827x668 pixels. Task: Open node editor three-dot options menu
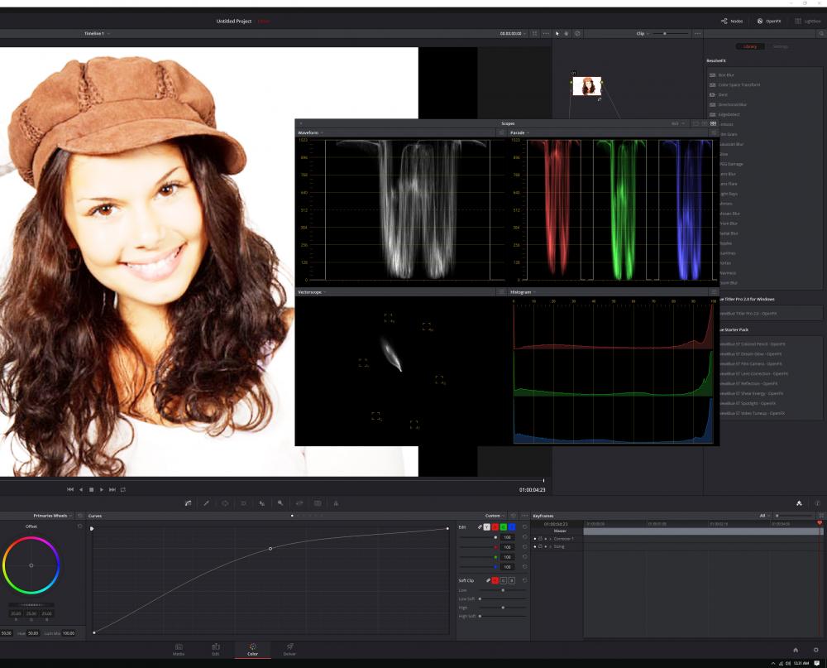697,33
